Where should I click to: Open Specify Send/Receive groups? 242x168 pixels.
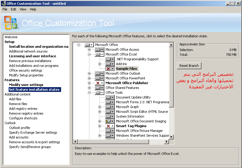point(30,147)
